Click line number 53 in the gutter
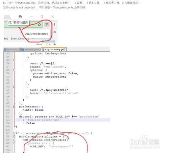Image resolution: width=169 pixels, height=153 pixels. point(8,120)
